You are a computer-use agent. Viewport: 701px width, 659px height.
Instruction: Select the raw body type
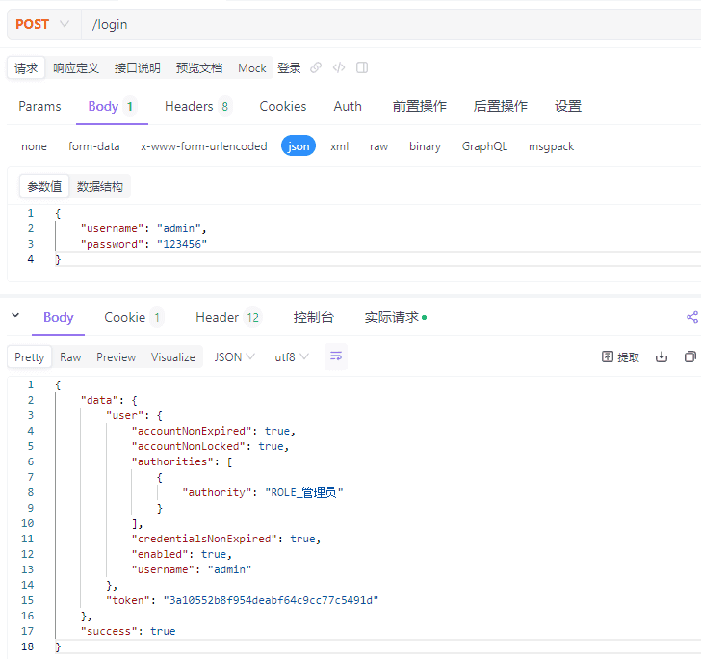[x=378, y=146]
